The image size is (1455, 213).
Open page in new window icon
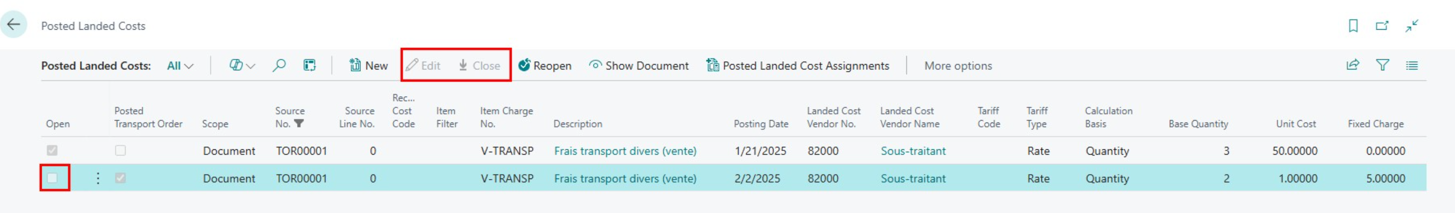click(1382, 25)
